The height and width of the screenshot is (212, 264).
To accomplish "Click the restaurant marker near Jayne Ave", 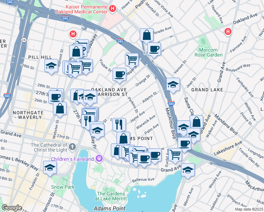I will 119,125.
